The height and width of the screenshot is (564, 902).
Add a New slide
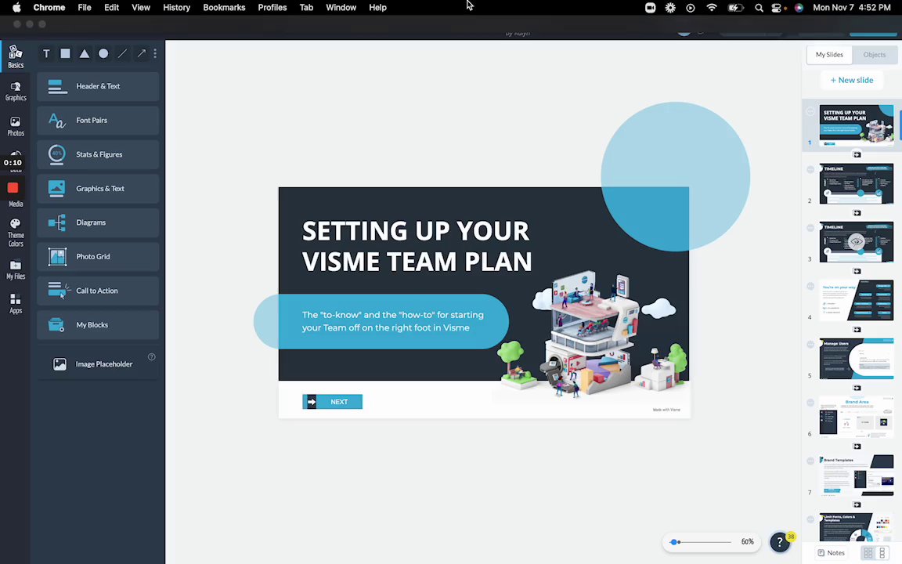(851, 80)
